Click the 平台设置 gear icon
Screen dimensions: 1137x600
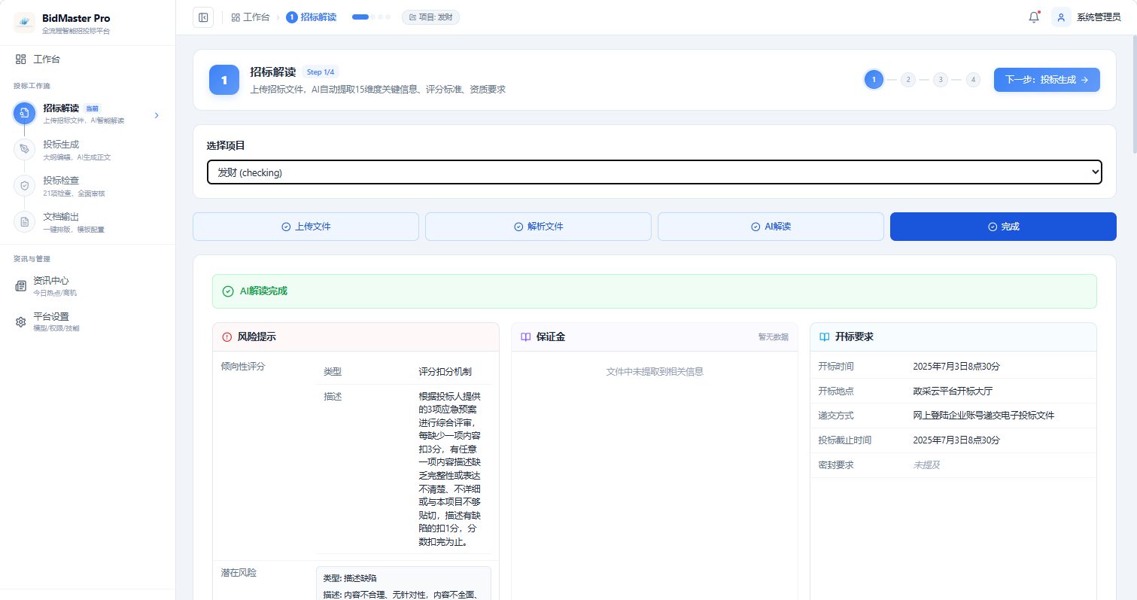(21, 322)
